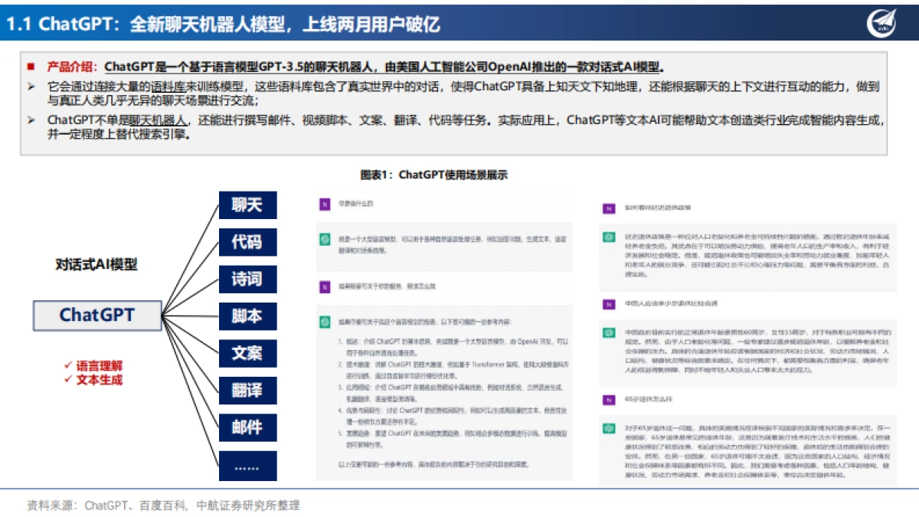The width and height of the screenshot is (919, 517).
Task: Select the 代码 scenario box
Action: [x=247, y=243]
